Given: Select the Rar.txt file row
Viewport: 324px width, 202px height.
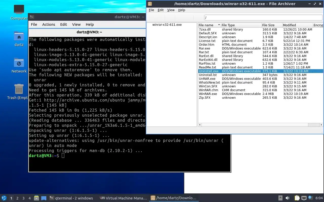Looking at the screenshot, I should tap(261, 52).
